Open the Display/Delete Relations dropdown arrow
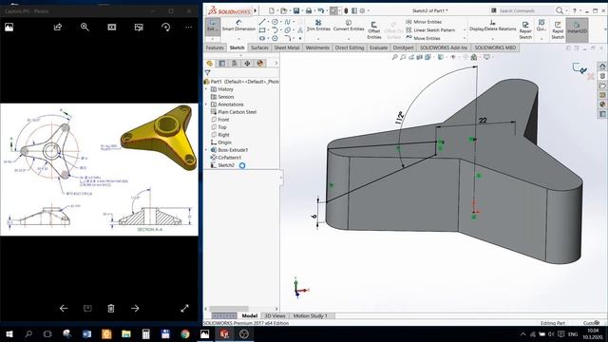Screen dimensions: 608x342 (x=492, y=39)
